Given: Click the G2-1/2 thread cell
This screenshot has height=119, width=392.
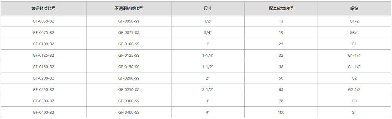Looking at the screenshot, I should point(354,90).
